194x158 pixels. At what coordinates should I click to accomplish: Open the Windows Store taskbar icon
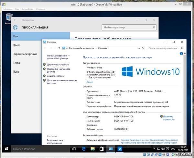(x=102, y=149)
